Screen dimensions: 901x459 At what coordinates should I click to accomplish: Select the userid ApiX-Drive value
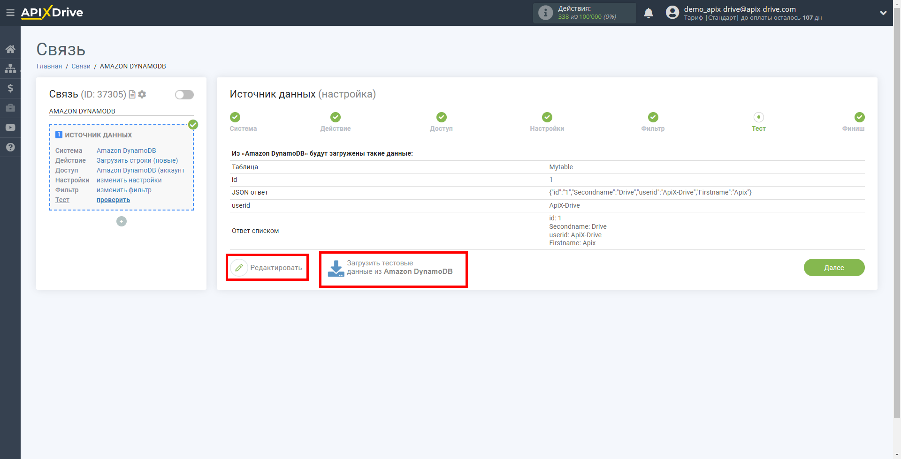[565, 205]
